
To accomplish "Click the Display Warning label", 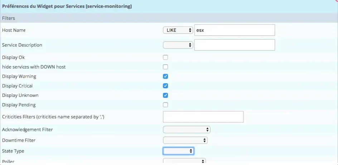I will click(x=19, y=76).
